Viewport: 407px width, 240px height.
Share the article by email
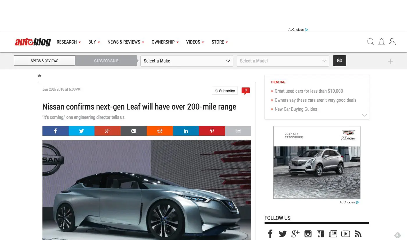coord(134,131)
